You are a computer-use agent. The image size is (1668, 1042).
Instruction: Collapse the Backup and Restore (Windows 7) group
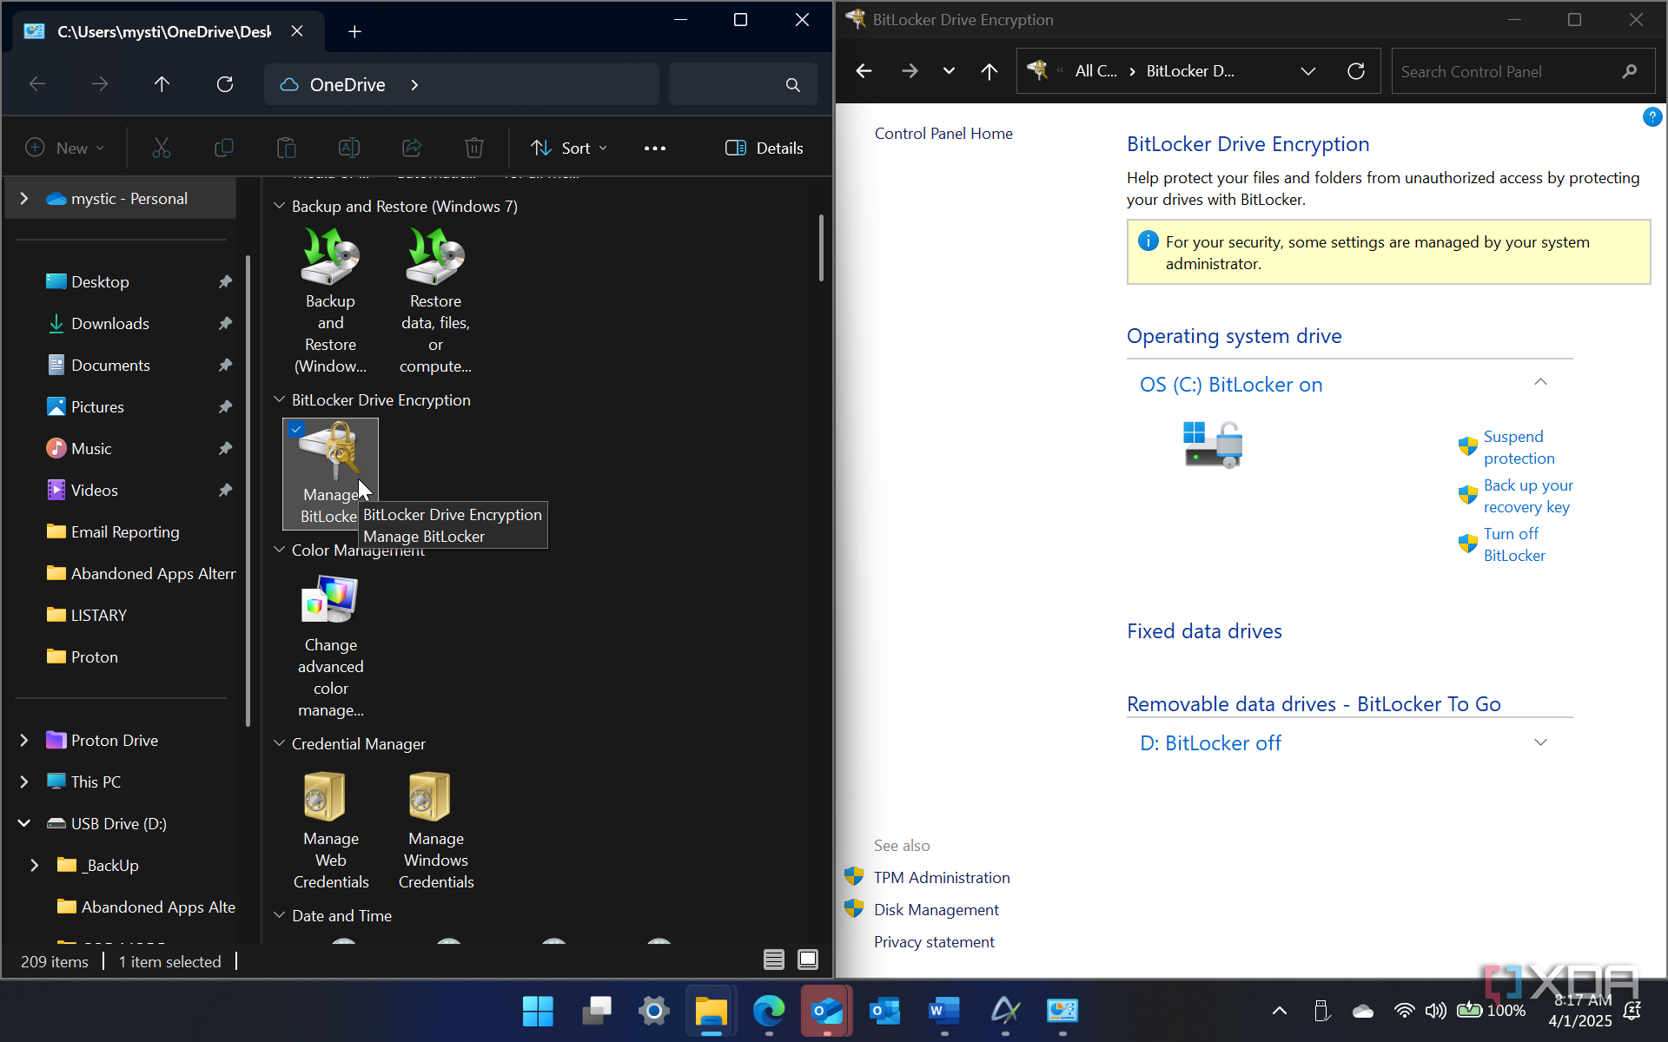[x=279, y=206]
